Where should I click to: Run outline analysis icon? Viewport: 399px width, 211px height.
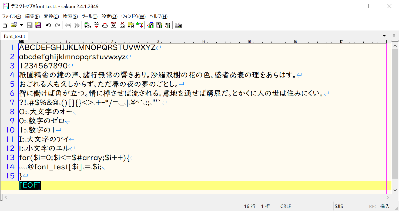coord(139,25)
